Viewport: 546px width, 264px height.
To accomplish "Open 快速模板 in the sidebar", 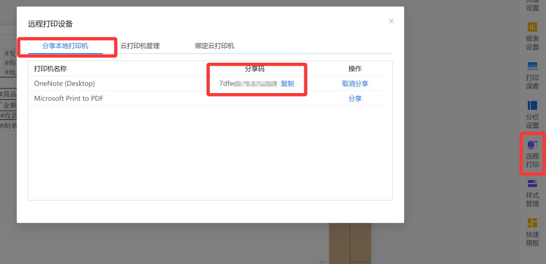I will (532, 232).
